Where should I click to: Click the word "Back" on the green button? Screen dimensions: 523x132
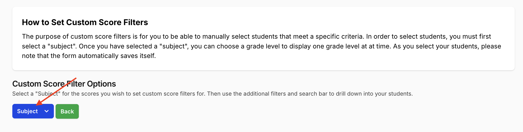(67, 111)
